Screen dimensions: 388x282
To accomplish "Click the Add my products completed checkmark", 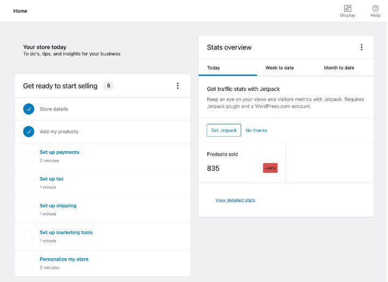I will point(29,131).
